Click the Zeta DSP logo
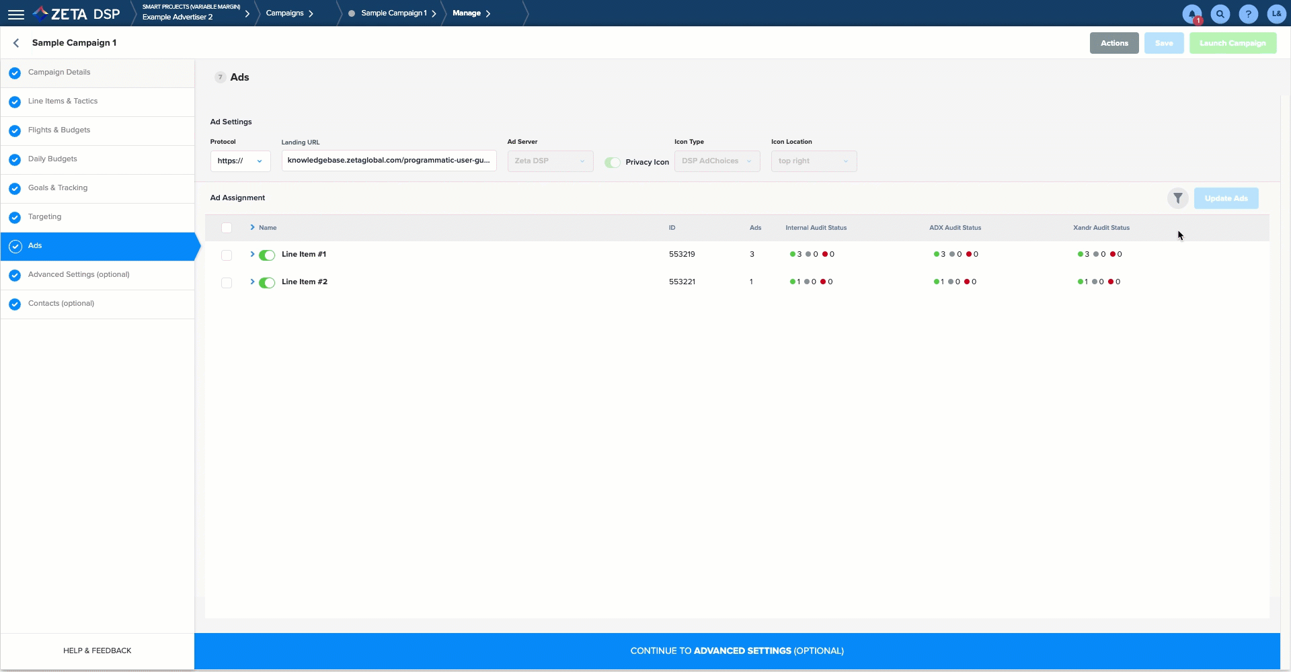The image size is (1291, 672). tap(77, 14)
